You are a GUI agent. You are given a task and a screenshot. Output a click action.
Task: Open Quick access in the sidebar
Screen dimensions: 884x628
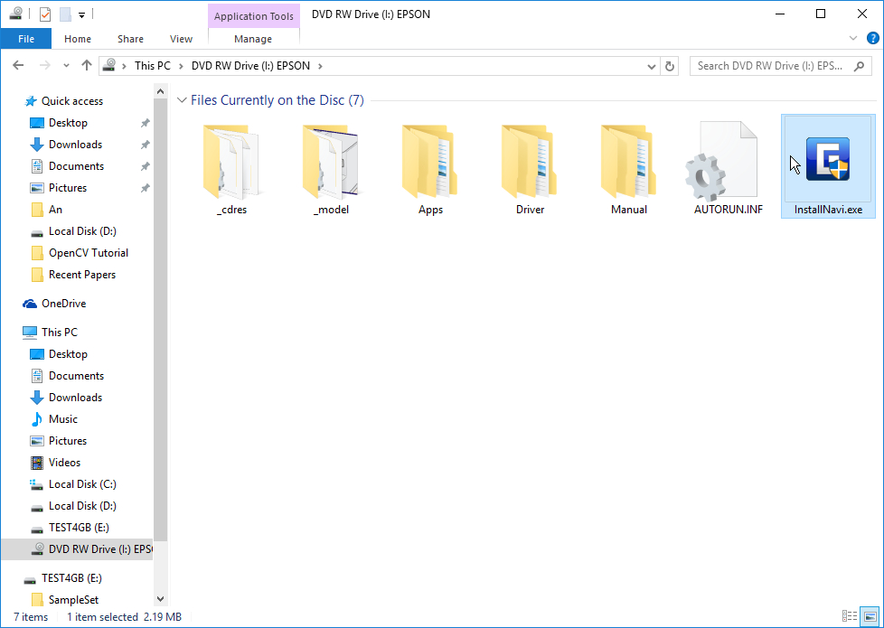[x=71, y=101]
